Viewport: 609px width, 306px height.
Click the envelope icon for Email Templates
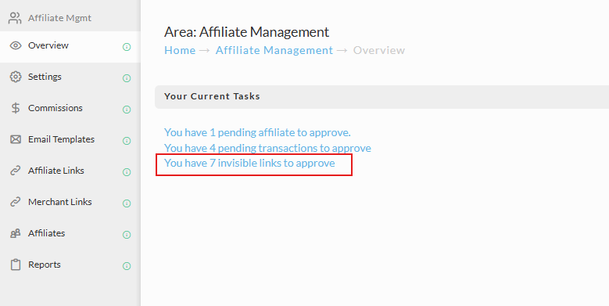(16, 139)
